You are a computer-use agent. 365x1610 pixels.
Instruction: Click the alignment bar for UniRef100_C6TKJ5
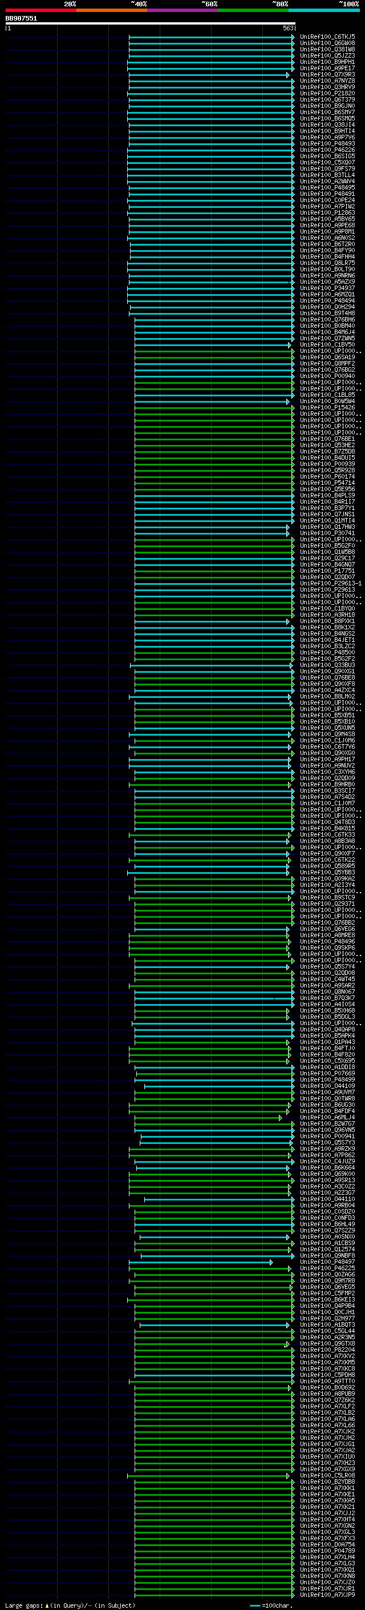coord(212,37)
